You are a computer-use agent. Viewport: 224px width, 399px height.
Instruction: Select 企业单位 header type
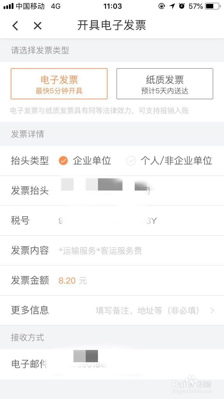tap(85, 161)
